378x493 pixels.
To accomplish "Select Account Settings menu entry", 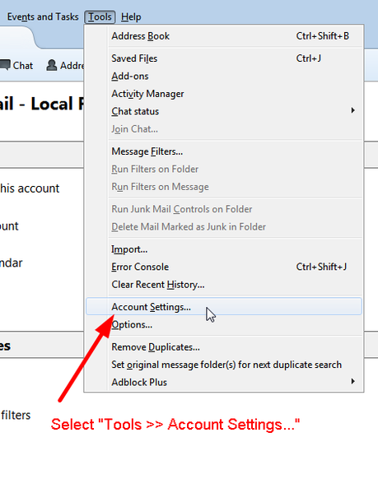I will point(224,306).
